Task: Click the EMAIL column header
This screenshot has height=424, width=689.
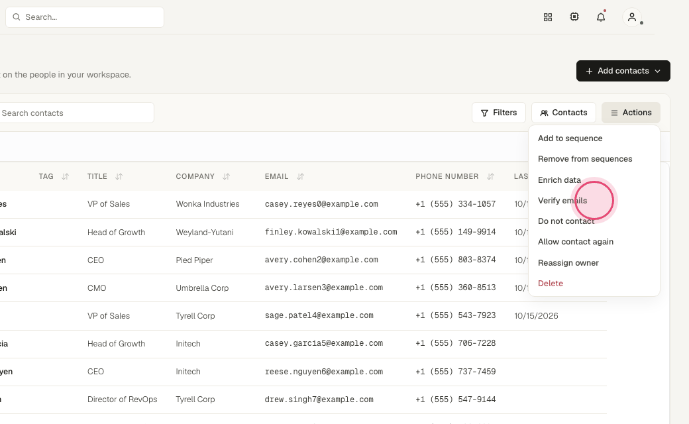Action: (276, 176)
